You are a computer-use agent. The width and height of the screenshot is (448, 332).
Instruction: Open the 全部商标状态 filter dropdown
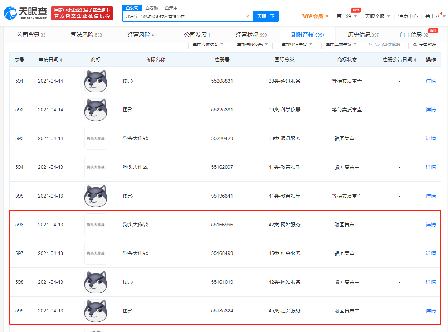tap(208, 44)
